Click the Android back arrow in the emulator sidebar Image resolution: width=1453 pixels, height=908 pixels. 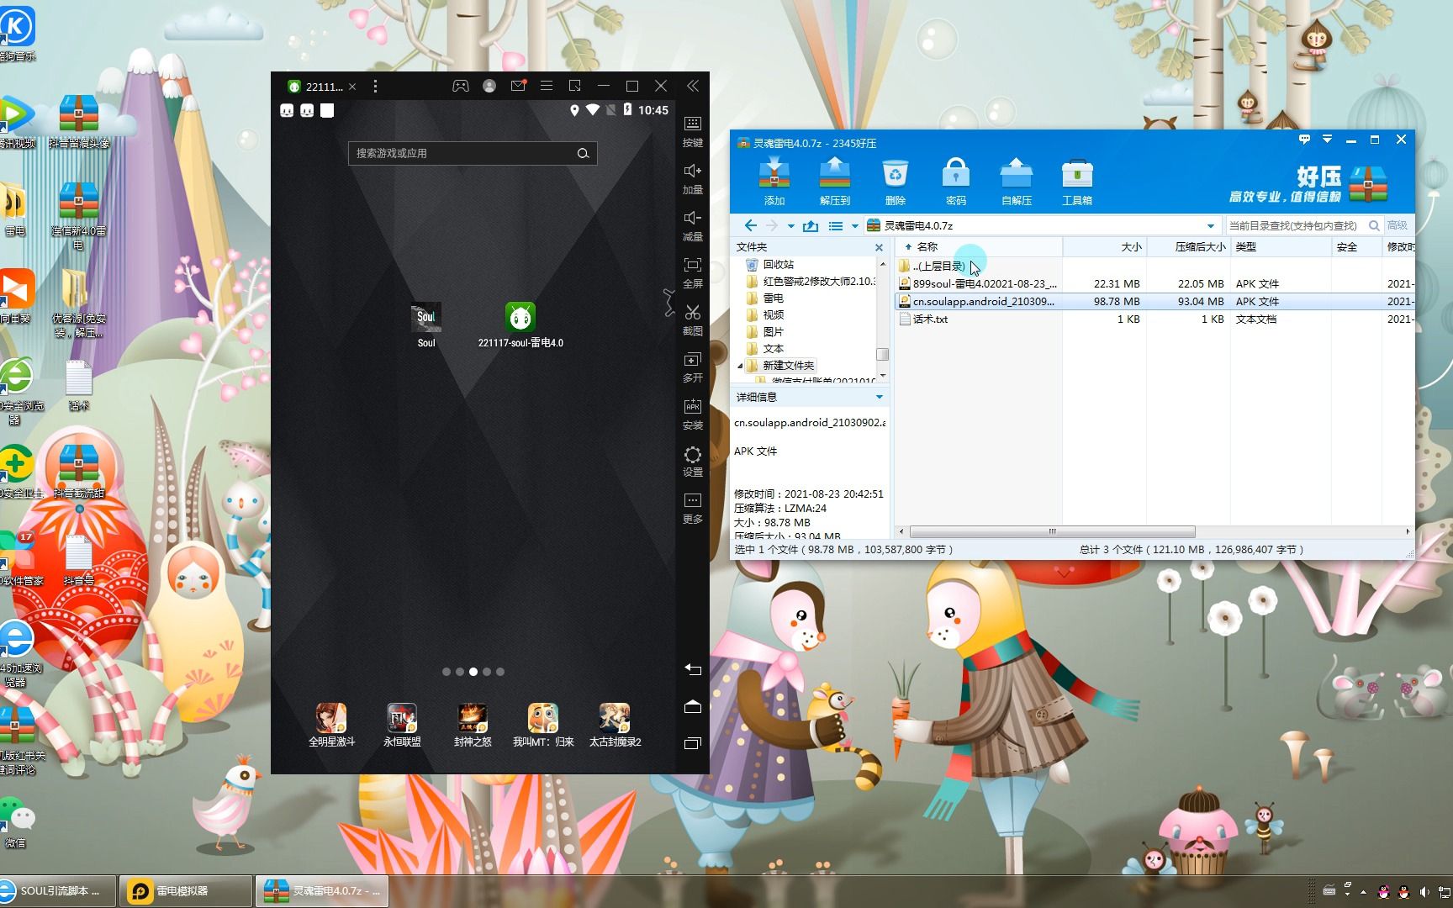(x=693, y=670)
